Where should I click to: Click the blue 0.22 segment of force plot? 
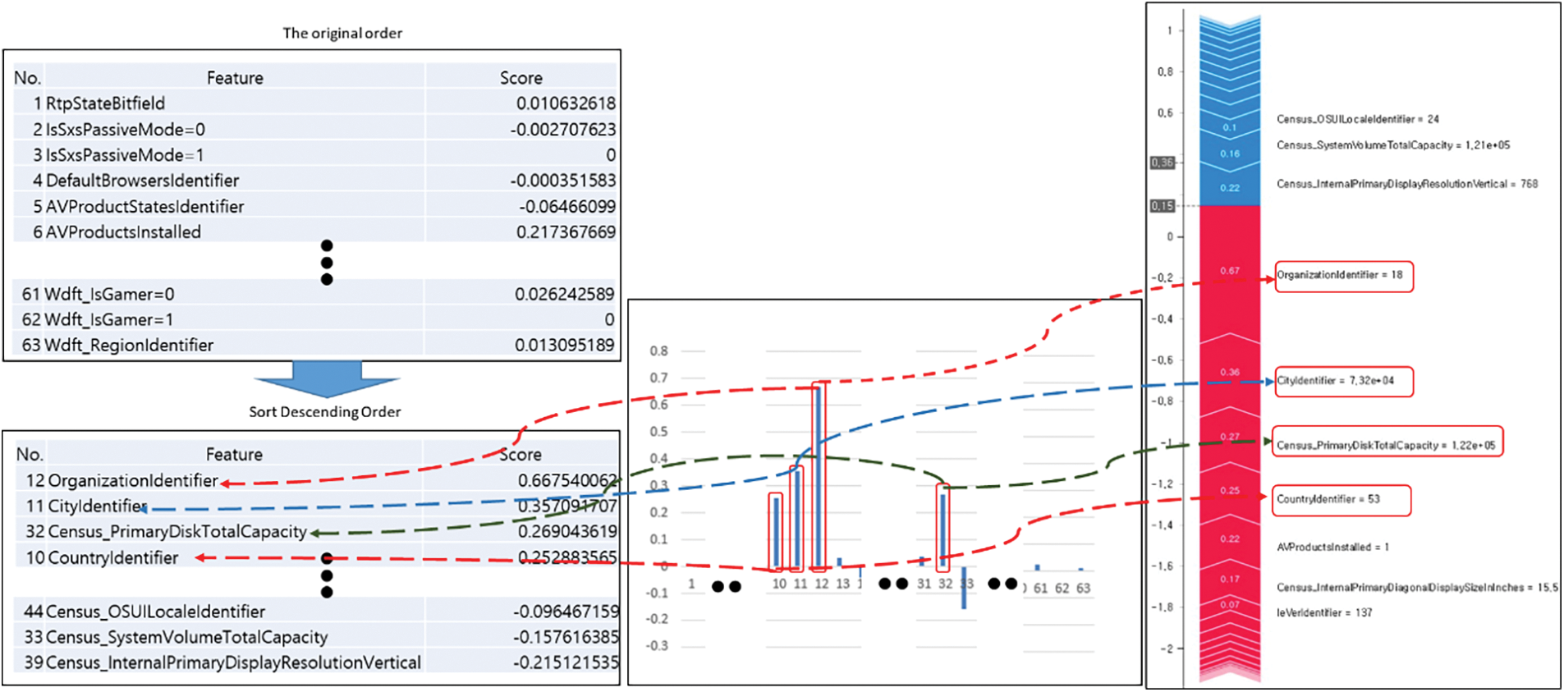click(x=1229, y=188)
